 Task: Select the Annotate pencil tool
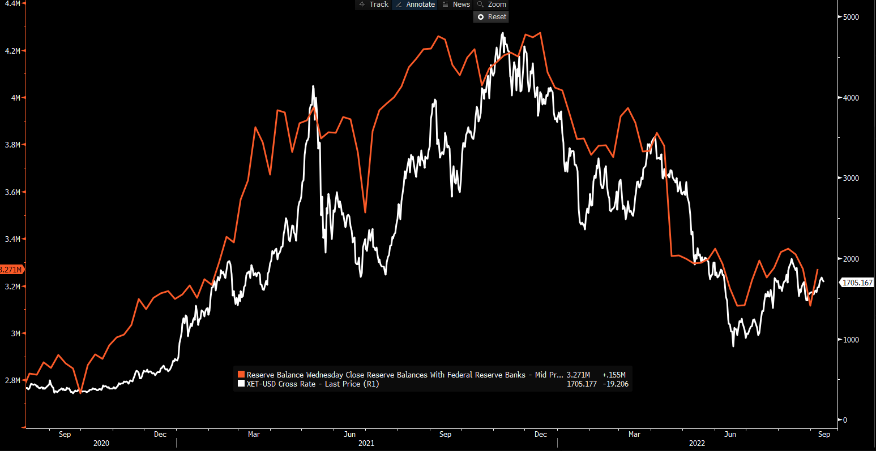[x=415, y=5]
